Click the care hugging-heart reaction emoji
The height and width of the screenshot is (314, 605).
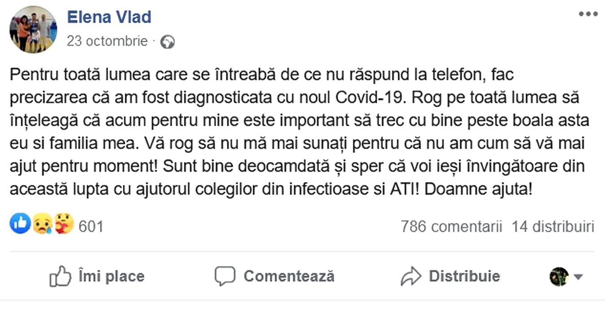64,223
